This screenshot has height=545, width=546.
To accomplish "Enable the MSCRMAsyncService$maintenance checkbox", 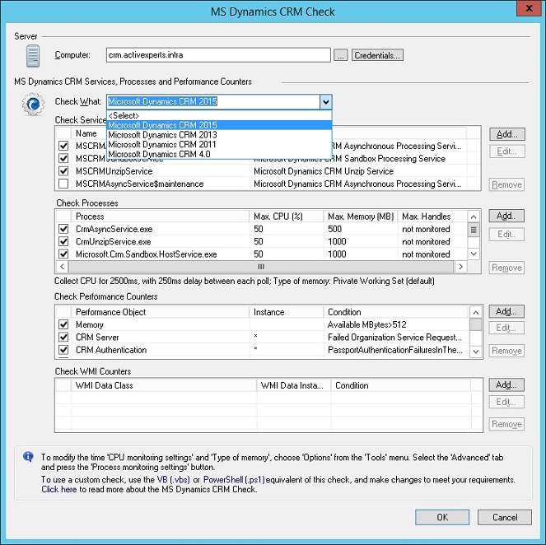I will click(63, 184).
